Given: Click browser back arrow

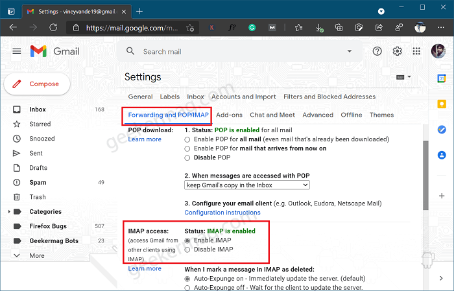Looking at the screenshot, I should coord(14,27).
